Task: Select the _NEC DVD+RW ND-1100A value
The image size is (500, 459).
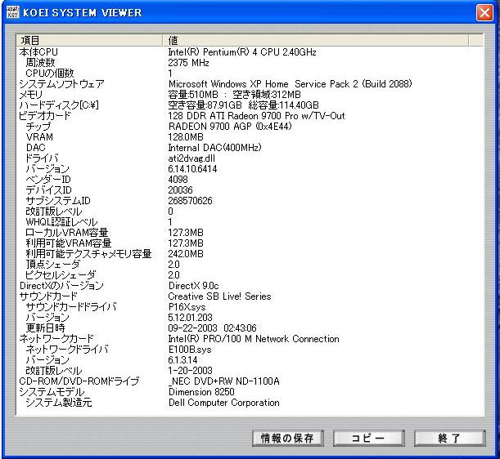Action: click(x=224, y=381)
